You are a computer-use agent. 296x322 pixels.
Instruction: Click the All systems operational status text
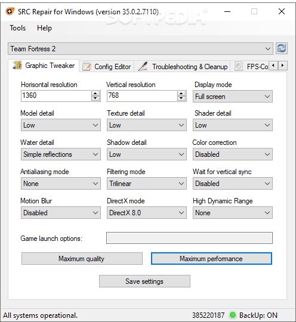pyautogui.click(x=41, y=315)
